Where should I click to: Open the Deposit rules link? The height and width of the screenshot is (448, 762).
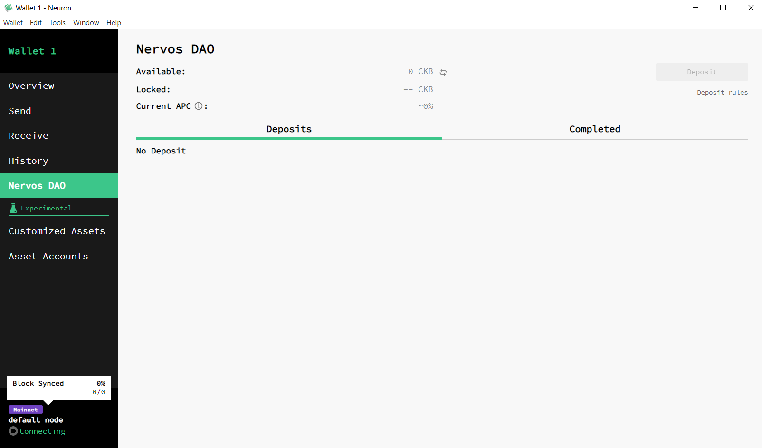tap(722, 92)
